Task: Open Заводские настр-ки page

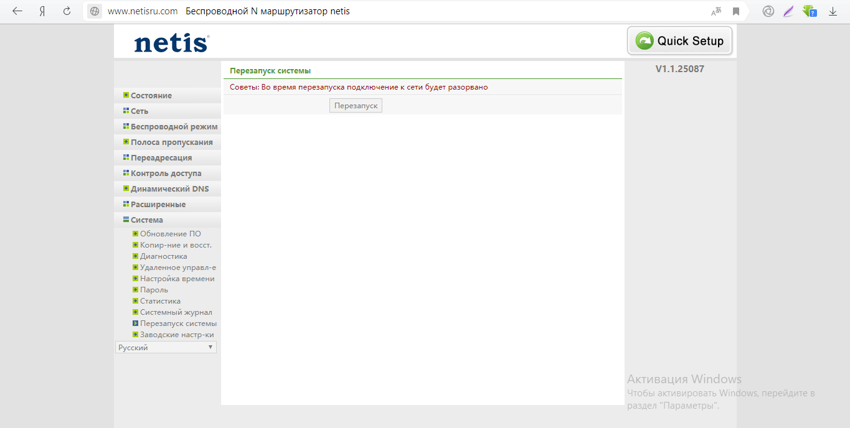Action: 177,335
